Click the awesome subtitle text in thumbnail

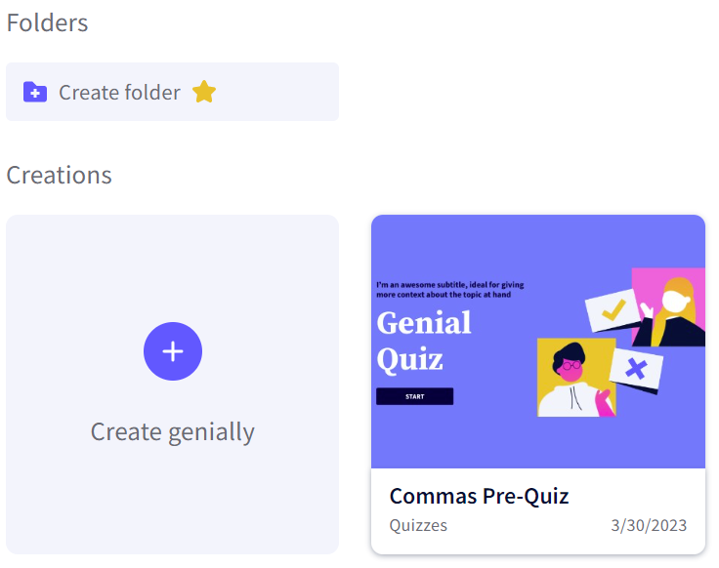coord(449,289)
